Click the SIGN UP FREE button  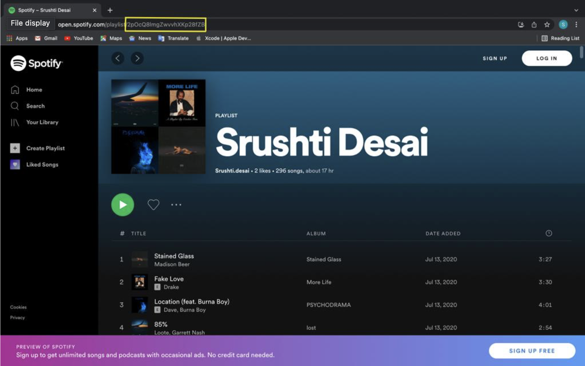(532, 351)
